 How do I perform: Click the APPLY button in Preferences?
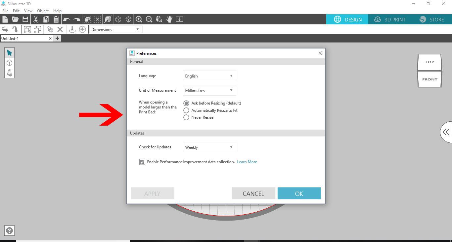tap(153, 194)
